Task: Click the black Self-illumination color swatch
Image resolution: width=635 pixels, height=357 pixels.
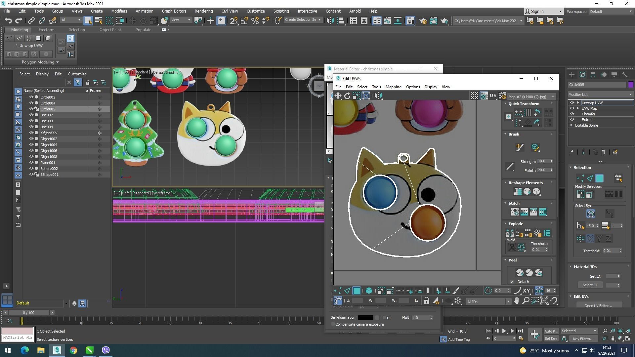Action: [365, 318]
